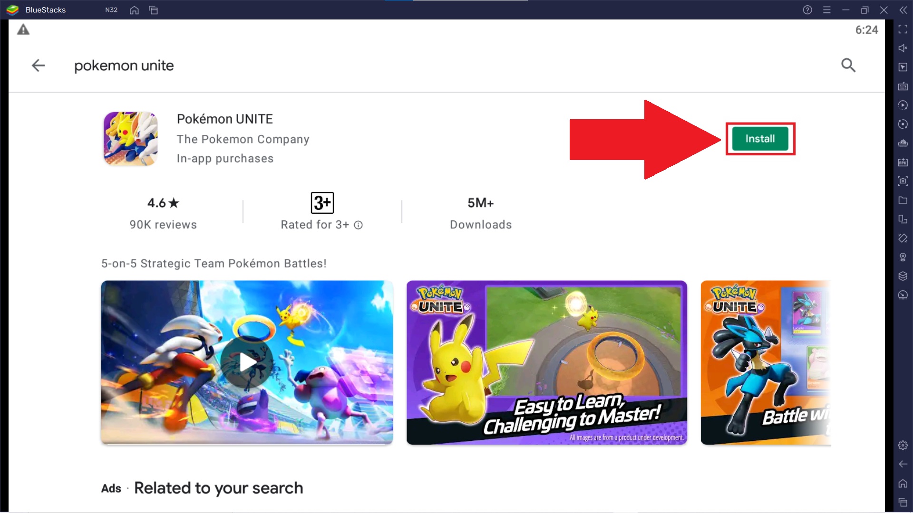Toggle fullscreen mode from the sidebar
Viewport: 913px width, 513px height.
coord(903,29)
